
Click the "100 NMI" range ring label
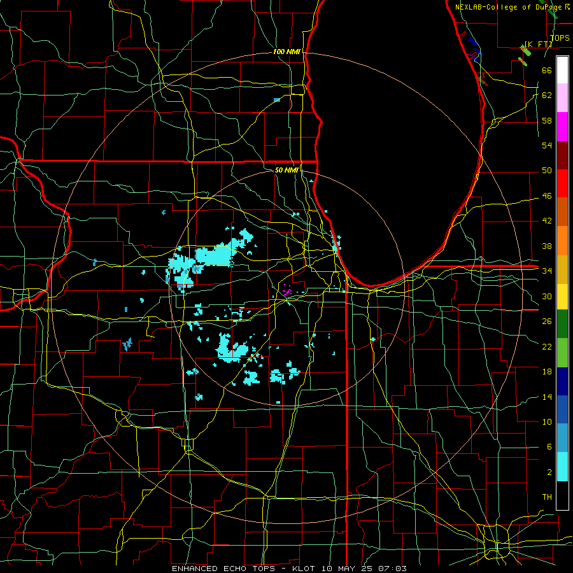286,52
